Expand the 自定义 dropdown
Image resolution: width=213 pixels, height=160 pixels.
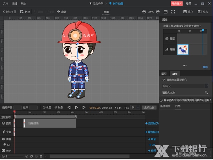(x=206, y=86)
